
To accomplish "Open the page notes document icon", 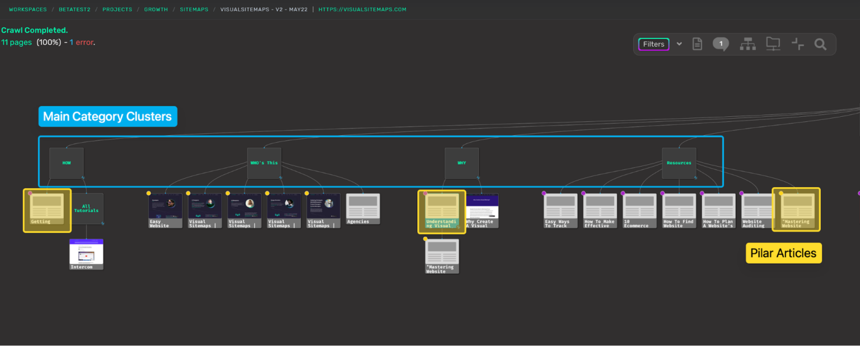I will (697, 44).
